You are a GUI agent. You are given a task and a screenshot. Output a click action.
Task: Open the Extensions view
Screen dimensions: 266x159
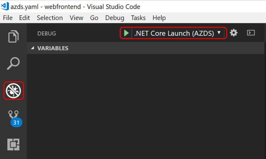(x=13, y=145)
